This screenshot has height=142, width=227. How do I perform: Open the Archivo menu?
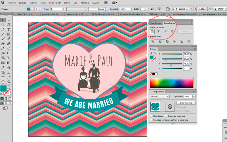click(x=12, y=3)
